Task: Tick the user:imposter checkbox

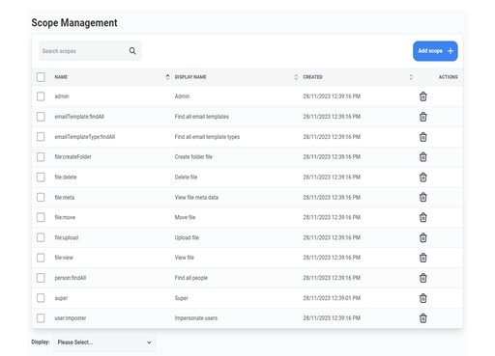Action: 41,318
